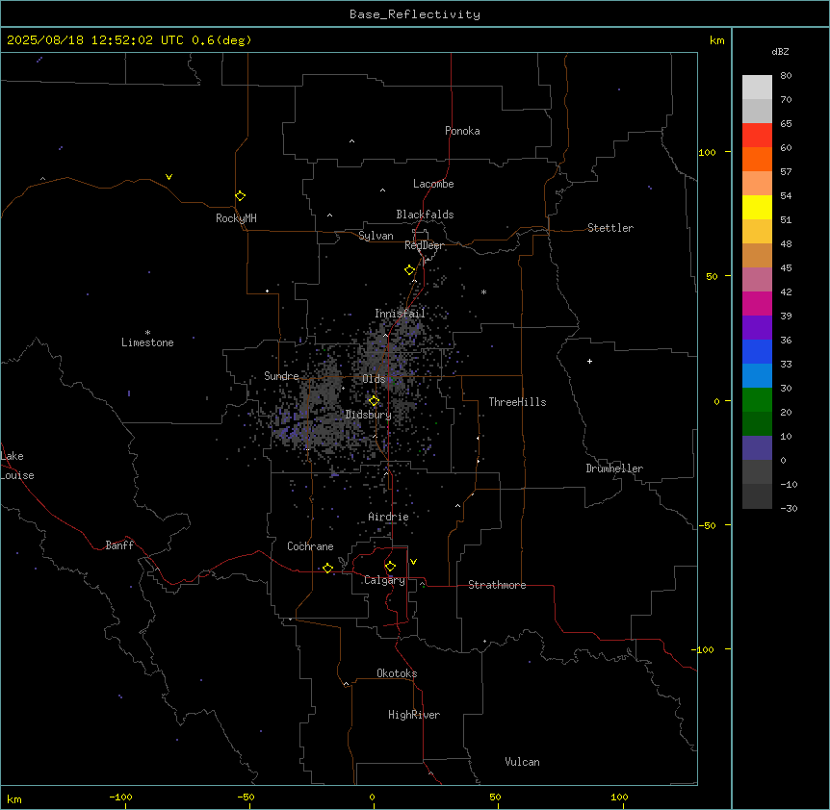Click the Olds label

(374, 379)
